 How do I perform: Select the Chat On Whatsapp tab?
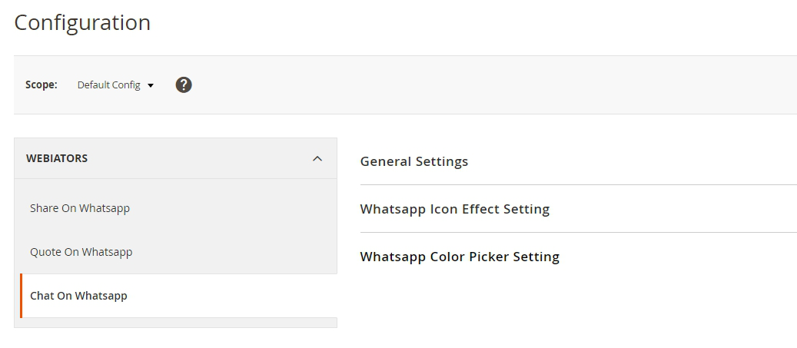click(x=78, y=296)
